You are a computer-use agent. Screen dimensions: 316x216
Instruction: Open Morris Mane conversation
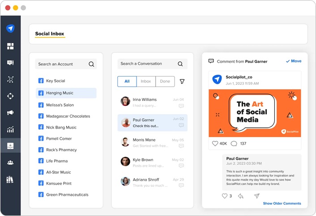[x=152, y=143]
